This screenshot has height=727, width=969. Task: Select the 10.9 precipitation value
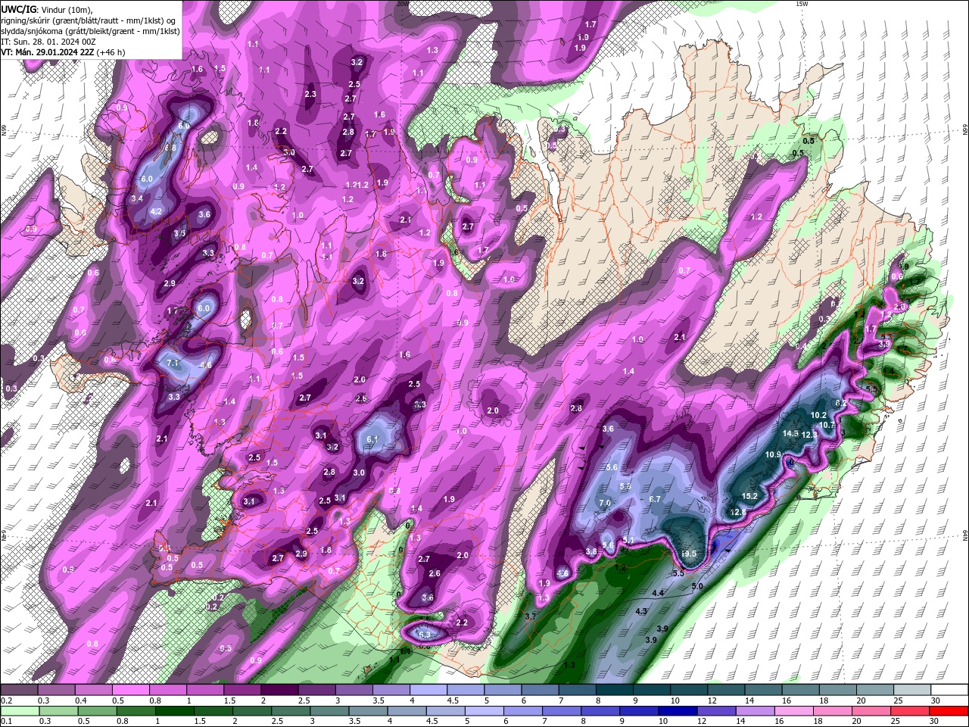point(773,454)
